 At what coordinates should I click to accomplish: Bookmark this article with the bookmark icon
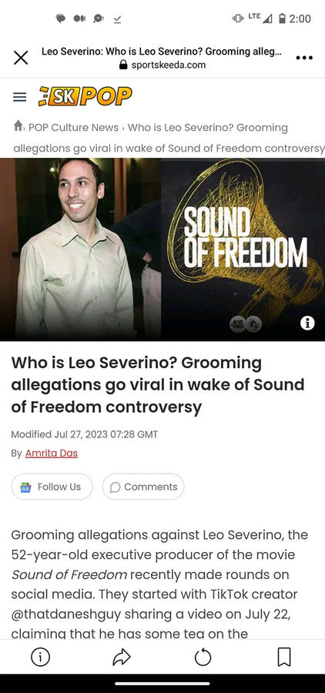[284, 658]
